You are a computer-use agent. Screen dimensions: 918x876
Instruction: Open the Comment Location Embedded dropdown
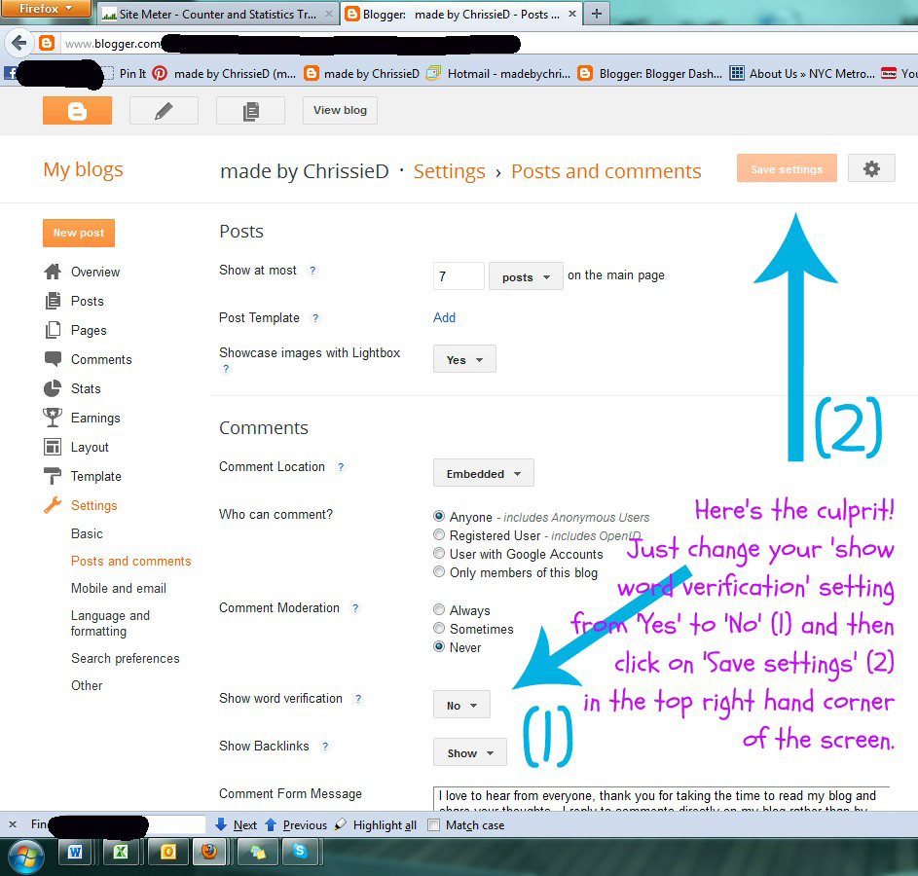[483, 473]
